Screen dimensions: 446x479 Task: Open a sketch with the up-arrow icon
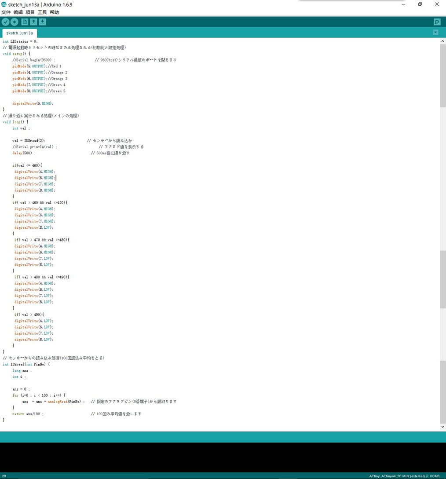33,22
